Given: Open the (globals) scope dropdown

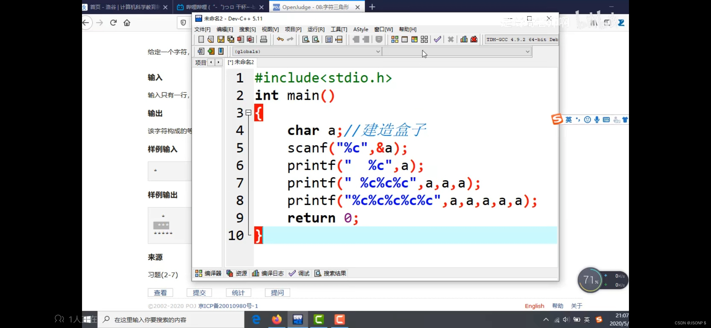Looking at the screenshot, I should (378, 52).
